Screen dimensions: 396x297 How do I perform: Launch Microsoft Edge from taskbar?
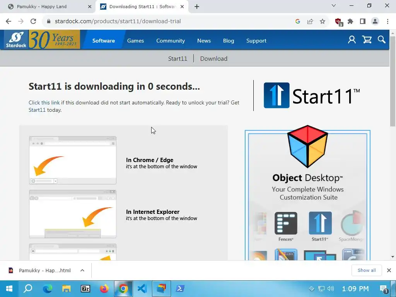(x=47, y=288)
